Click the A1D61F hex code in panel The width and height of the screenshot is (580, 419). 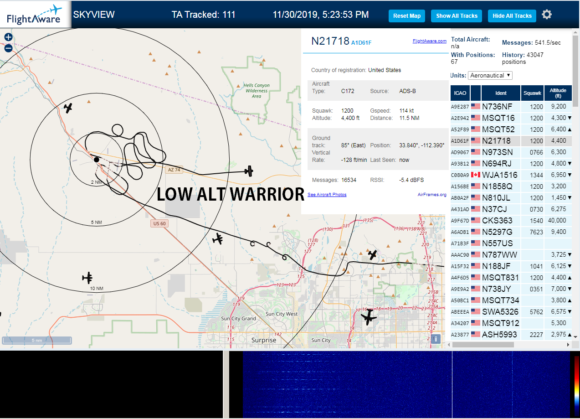click(x=361, y=43)
